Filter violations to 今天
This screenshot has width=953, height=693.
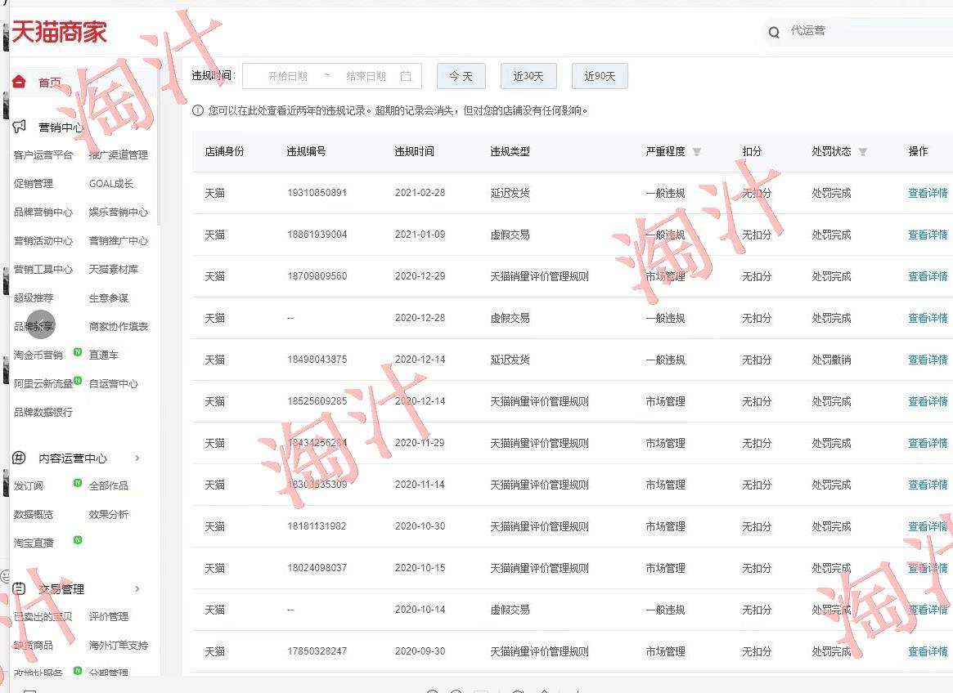click(461, 76)
